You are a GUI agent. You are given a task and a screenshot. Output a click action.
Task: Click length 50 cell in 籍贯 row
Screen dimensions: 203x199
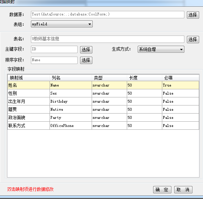click(144, 109)
